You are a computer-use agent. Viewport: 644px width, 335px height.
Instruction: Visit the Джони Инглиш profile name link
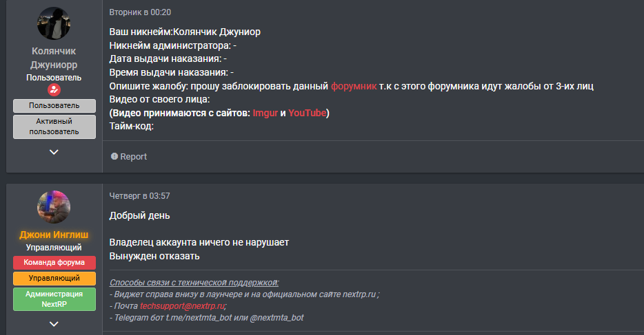click(54, 235)
